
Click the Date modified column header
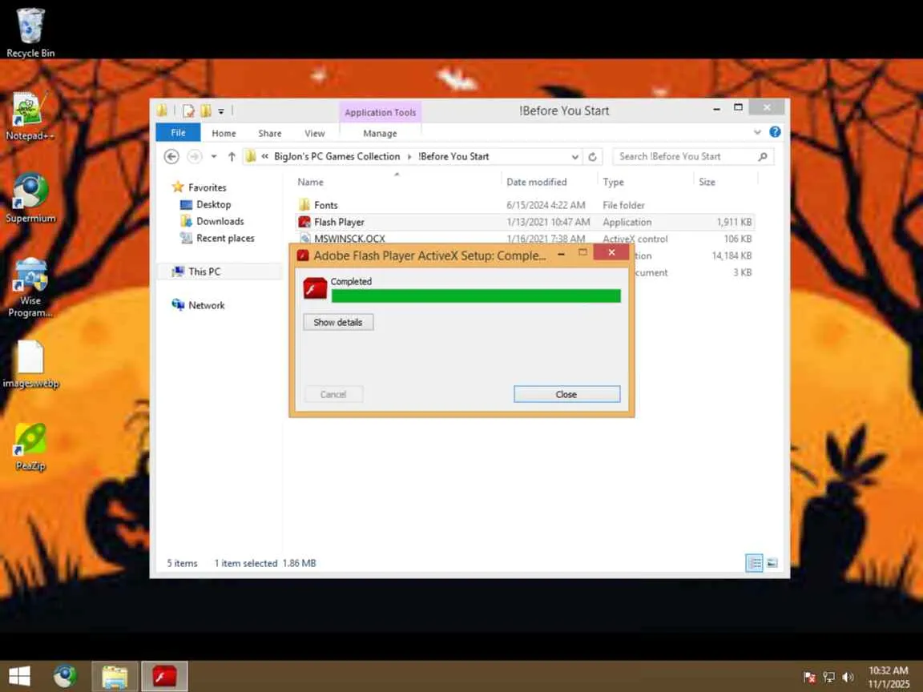point(536,183)
